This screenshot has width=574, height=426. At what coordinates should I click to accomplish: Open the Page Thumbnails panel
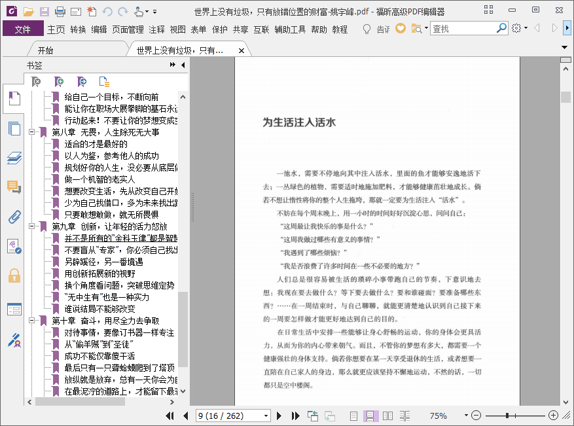[14, 128]
